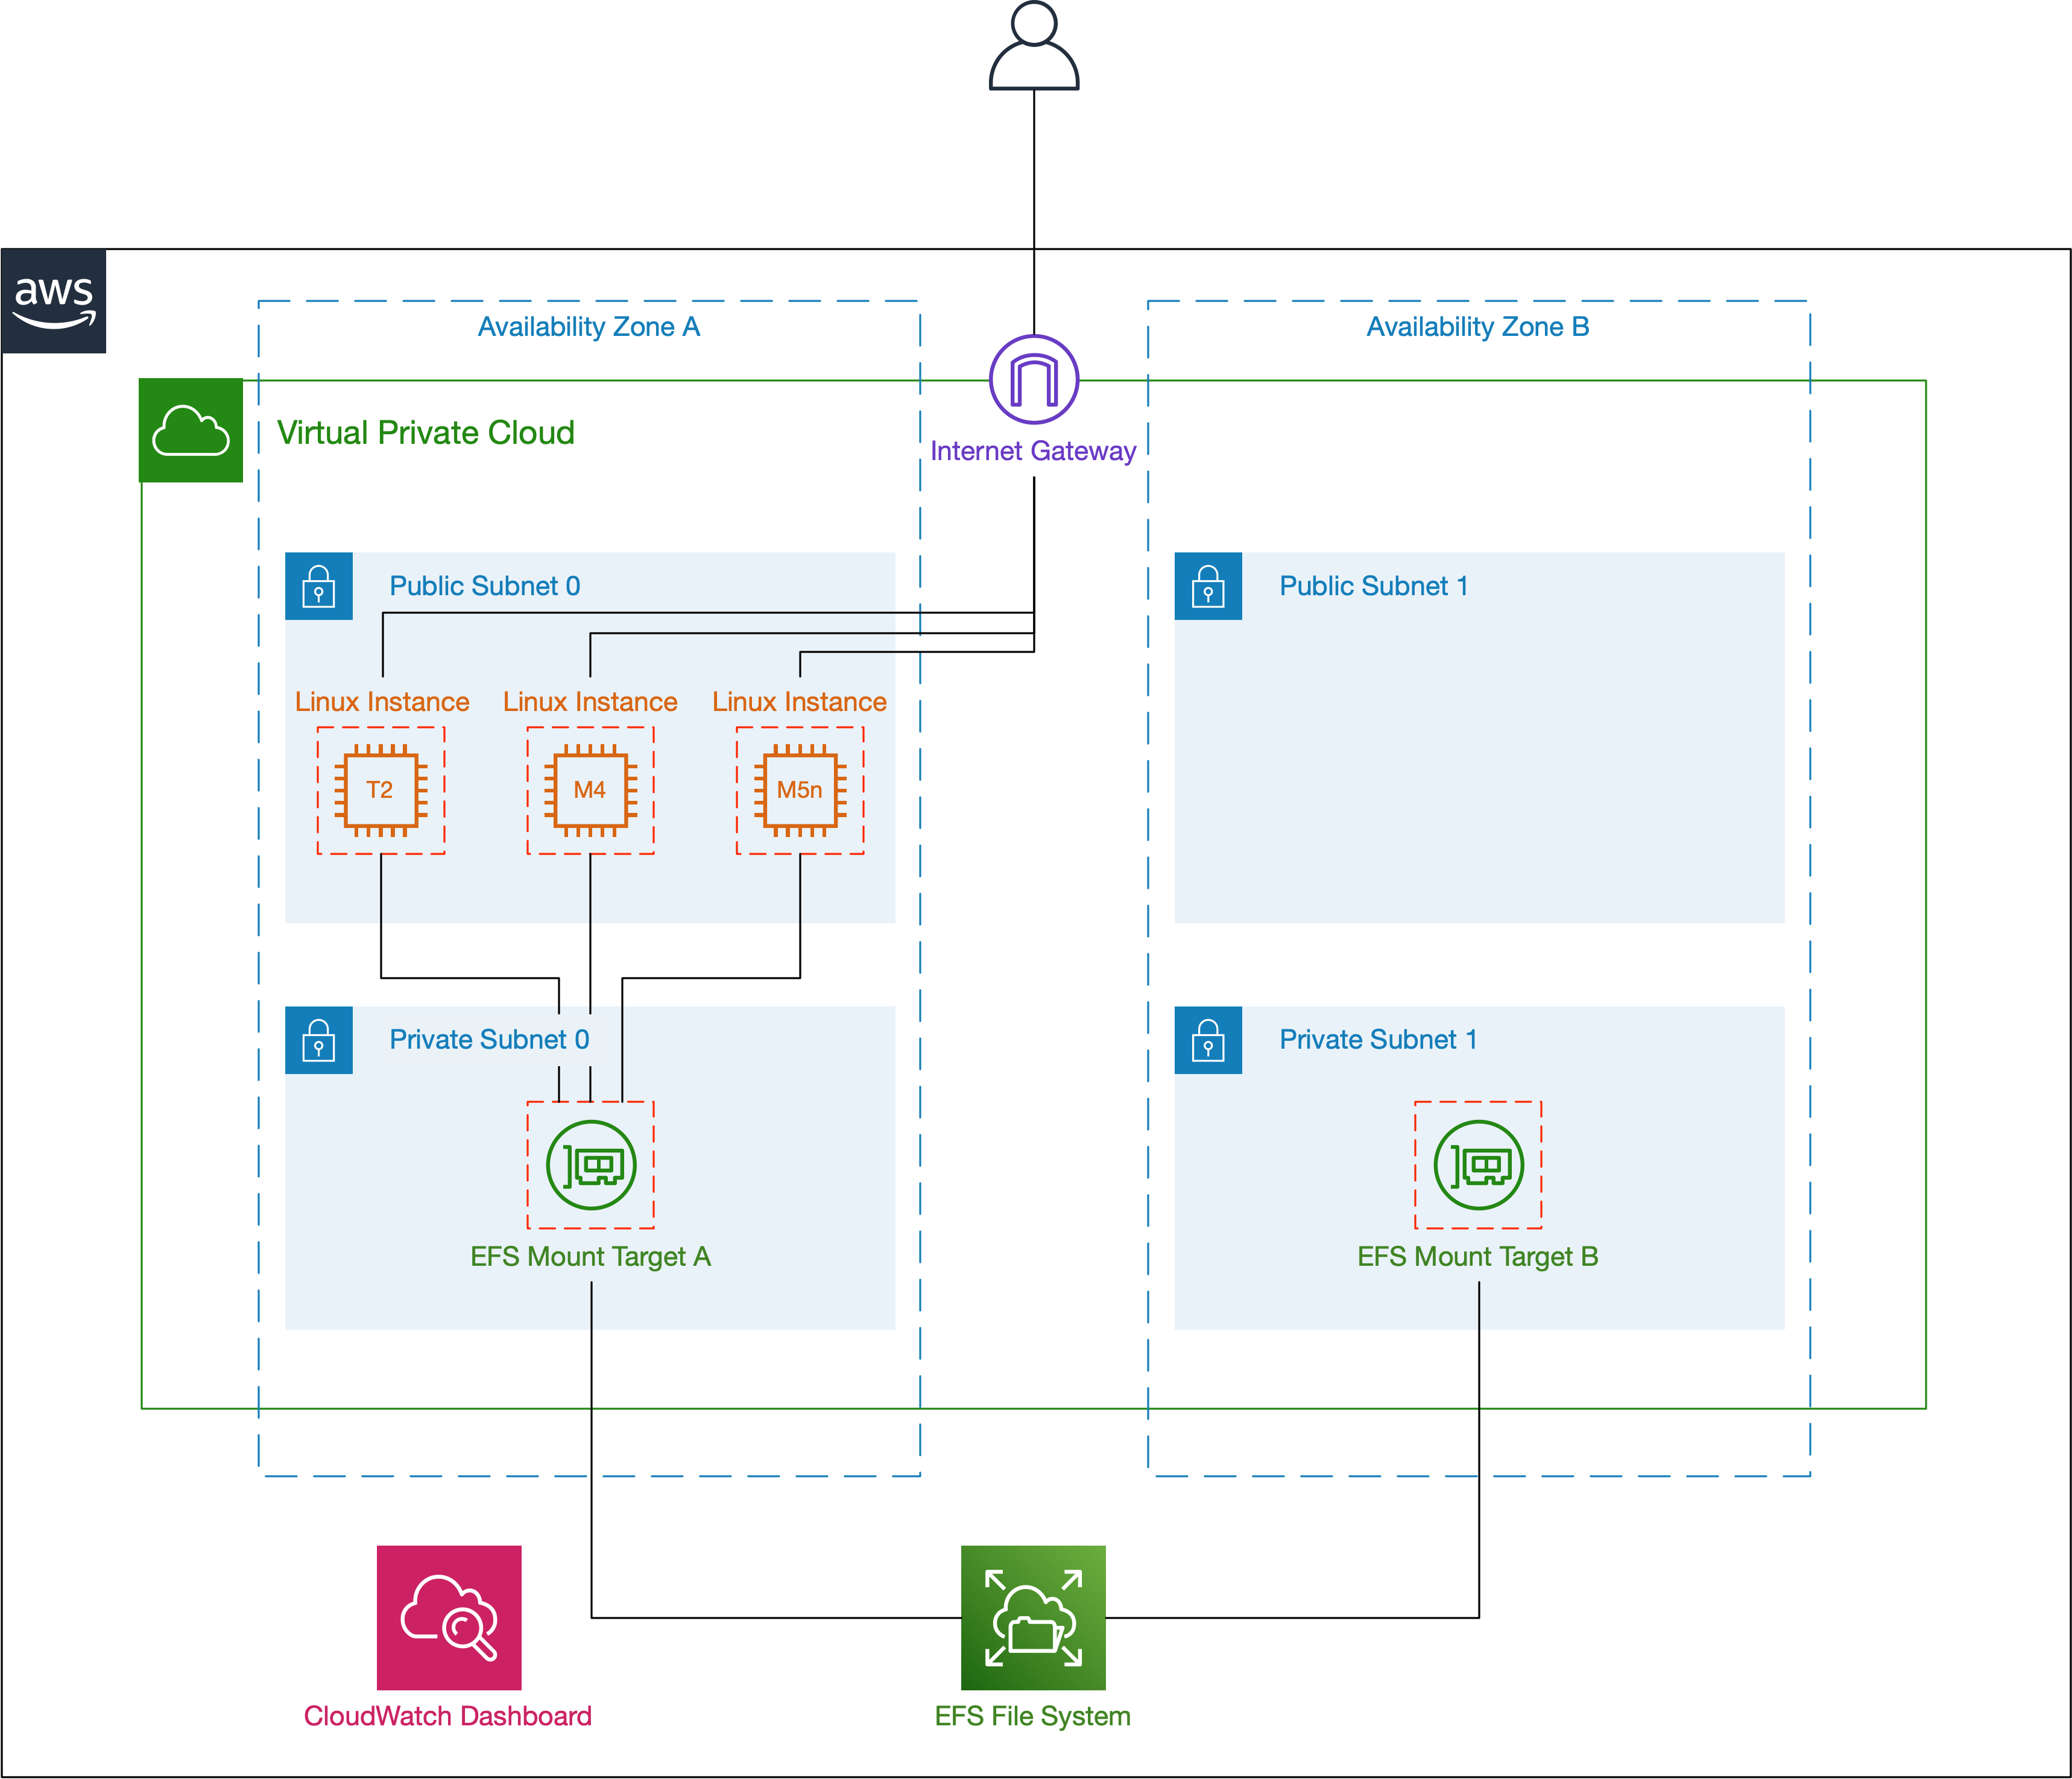
Task: Click the M5n instance chip icon
Action: click(x=800, y=790)
